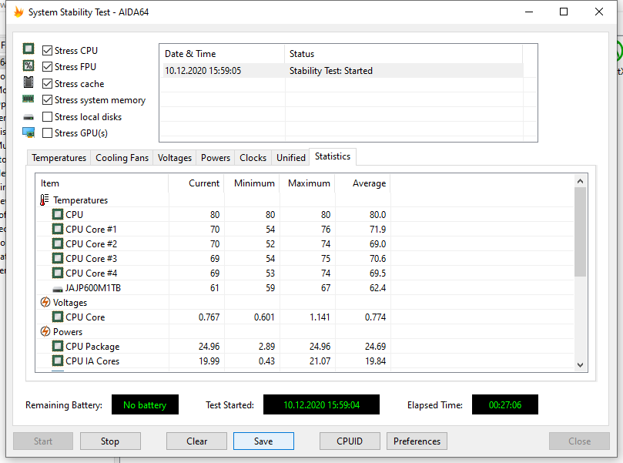Click the chip icon in the CPU temperature row
The image size is (623, 463).
58,215
